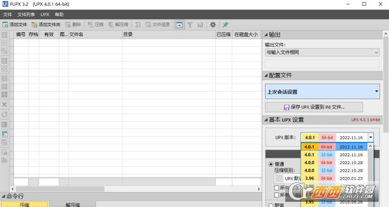Collapse the 输出 section
This screenshot has height=207, width=389.
tap(266, 35)
